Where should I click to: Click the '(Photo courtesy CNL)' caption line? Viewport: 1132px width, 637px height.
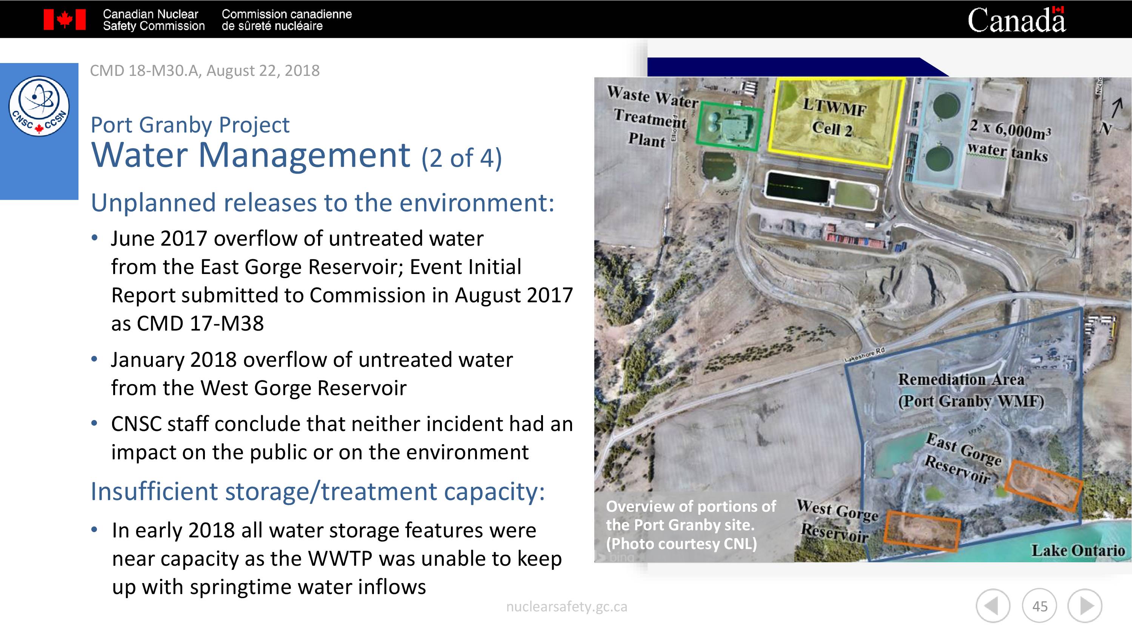[681, 544]
